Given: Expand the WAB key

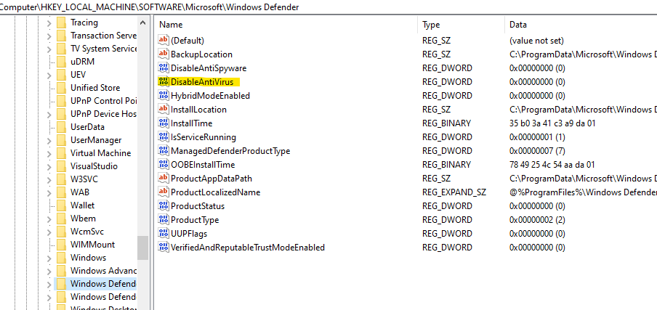Looking at the screenshot, I should pos(49,192).
